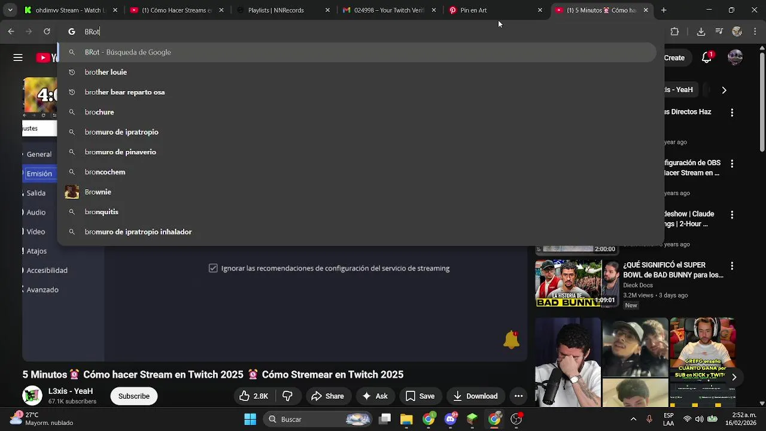Reload the current page
Viewport: 766px width, 431px height.
pos(47,32)
